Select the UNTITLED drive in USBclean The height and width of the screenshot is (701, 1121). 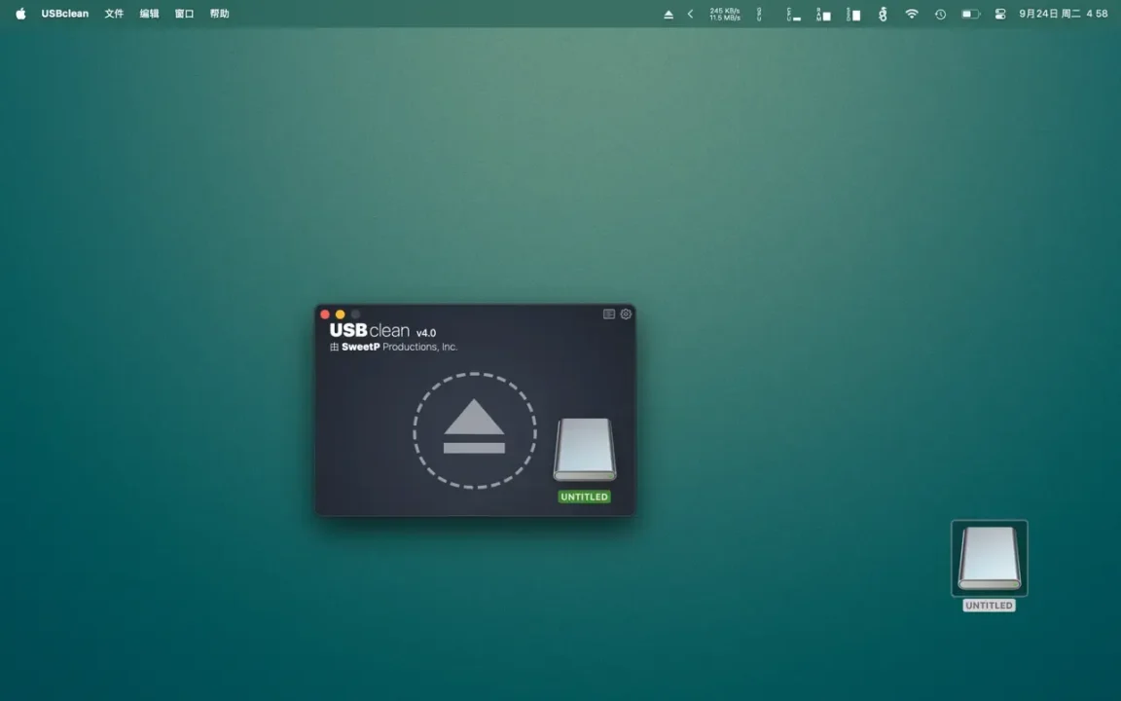pyautogui.click(x=584, y=451)
